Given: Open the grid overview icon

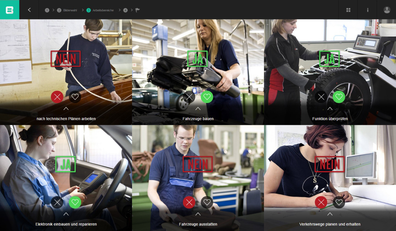Looking at the screenshot, I should point(348,10).
